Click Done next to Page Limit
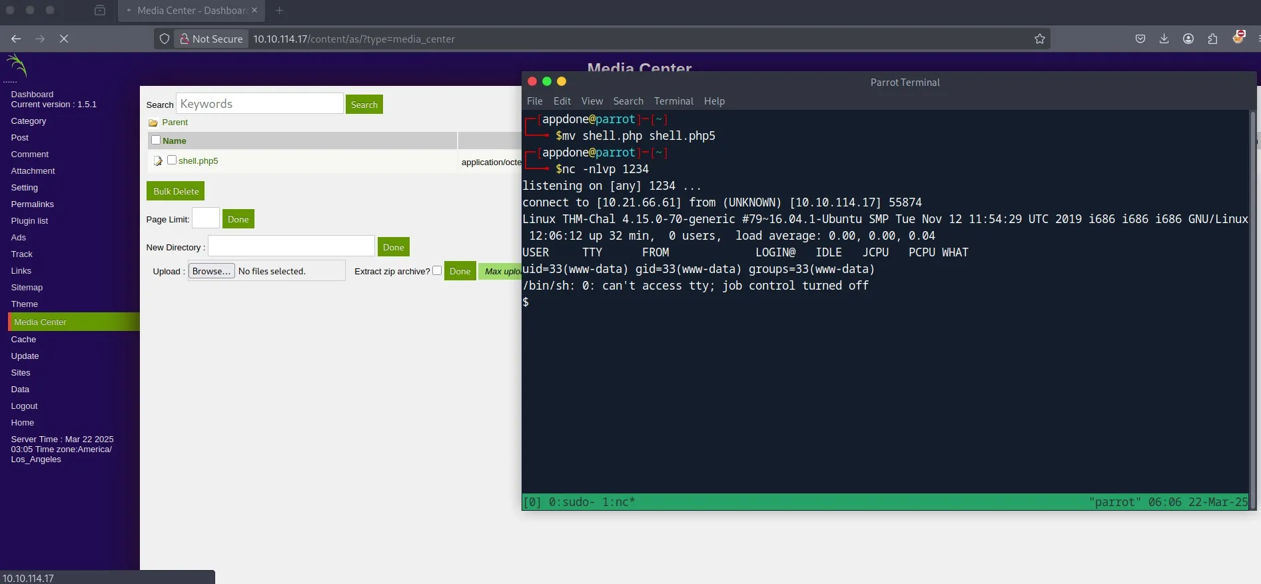1261x584 pixels. (238, 219)
